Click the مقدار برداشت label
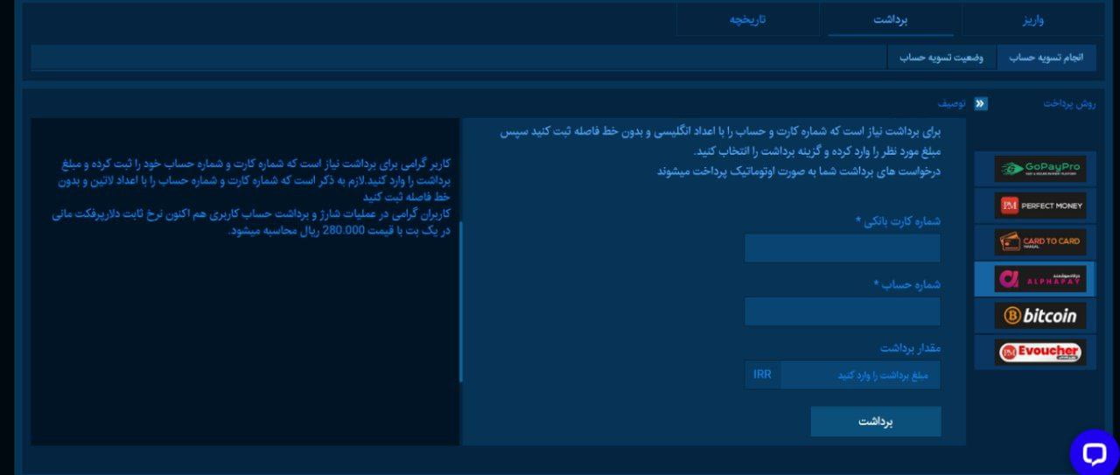This screenshot has width=1120, height=475. [911, 348]
